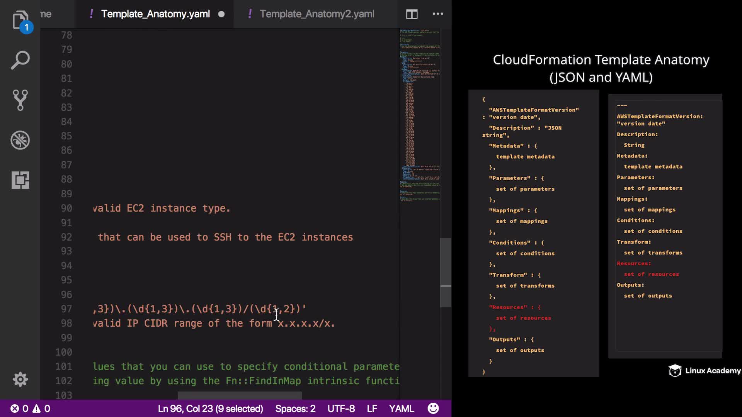Click the Ln 96, Col 23 position indicator
The image size is (742, 417).
[210, 409]
